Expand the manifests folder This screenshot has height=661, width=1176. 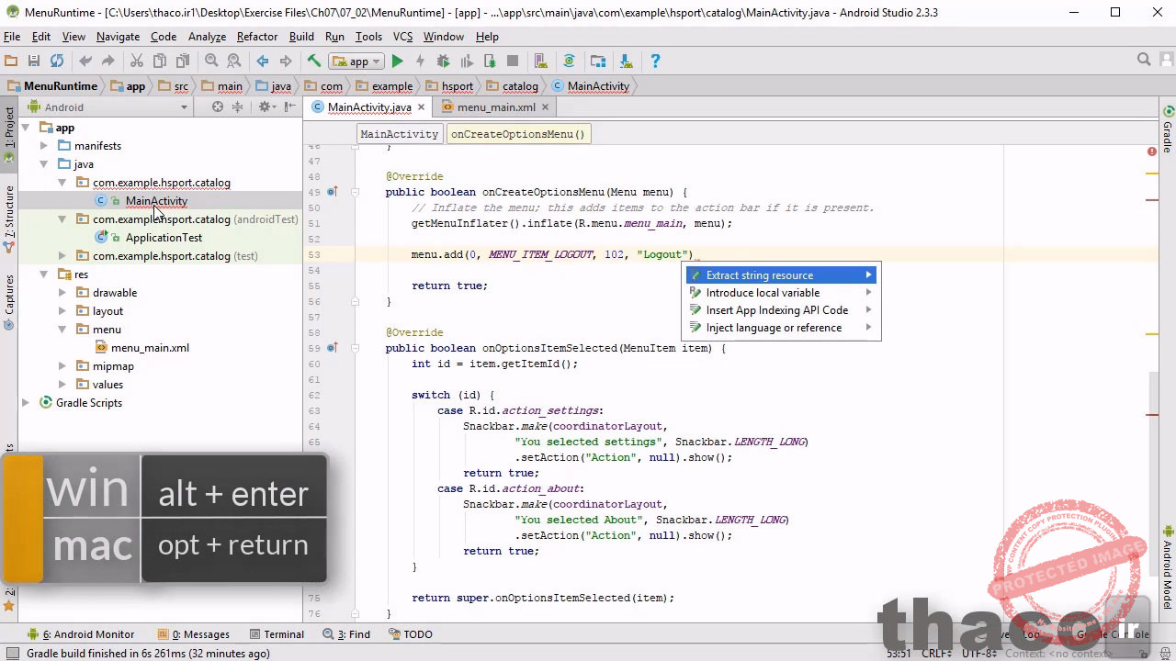43,146
